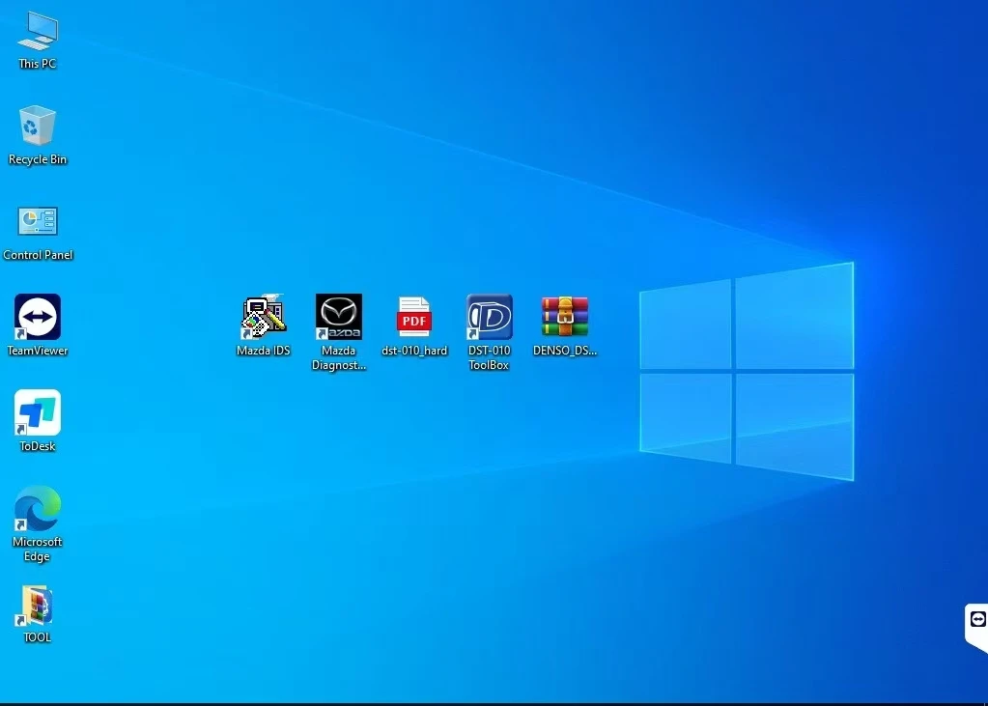Viewport: 988px width, 706px height.
Task: Click the Microsoft Edge browser icon
Action: pos(38,508)
